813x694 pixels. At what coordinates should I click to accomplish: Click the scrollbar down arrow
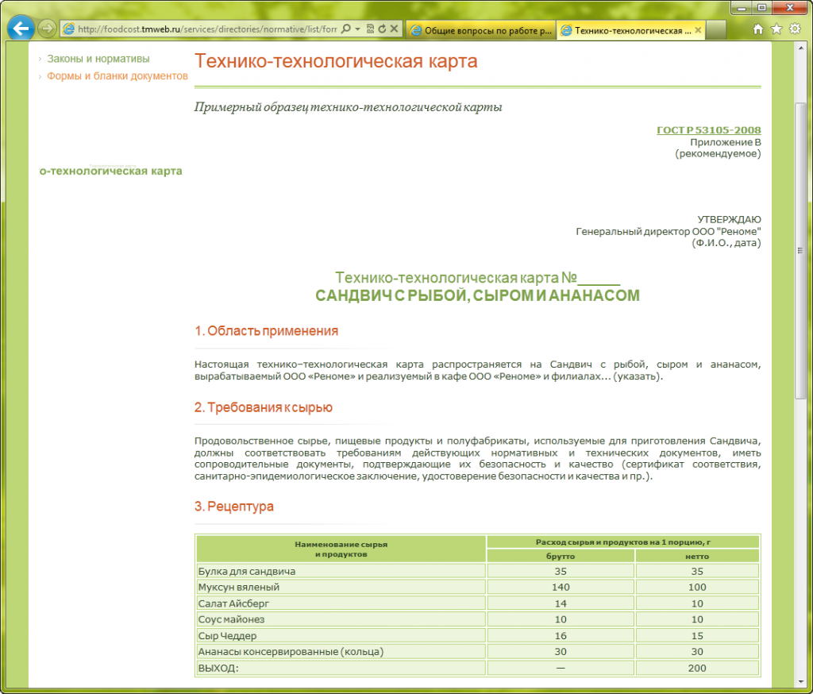(x=801, y=682)
